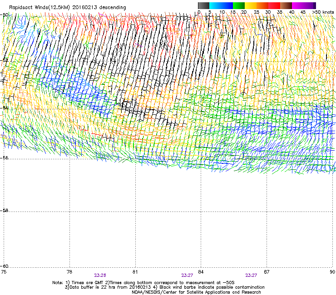Click the legend tick label 10
Screen dimensions: 336x295
222,12
